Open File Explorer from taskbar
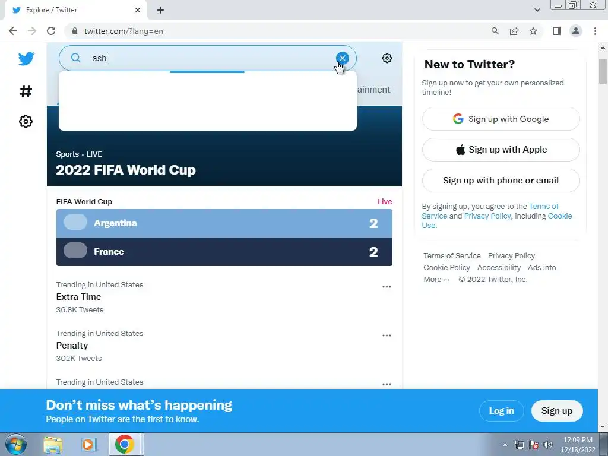This screenshot has width=608, height=456. [x=53, y=445]
